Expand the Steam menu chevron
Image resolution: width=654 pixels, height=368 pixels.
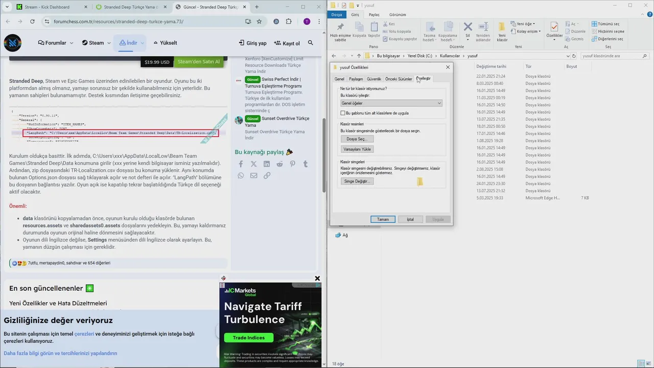pos(109,43)
